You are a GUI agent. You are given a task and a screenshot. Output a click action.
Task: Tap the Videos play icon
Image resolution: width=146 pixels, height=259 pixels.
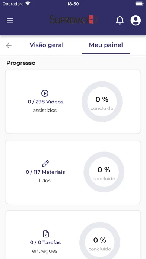pyautogui.click(x=45, y=93)
